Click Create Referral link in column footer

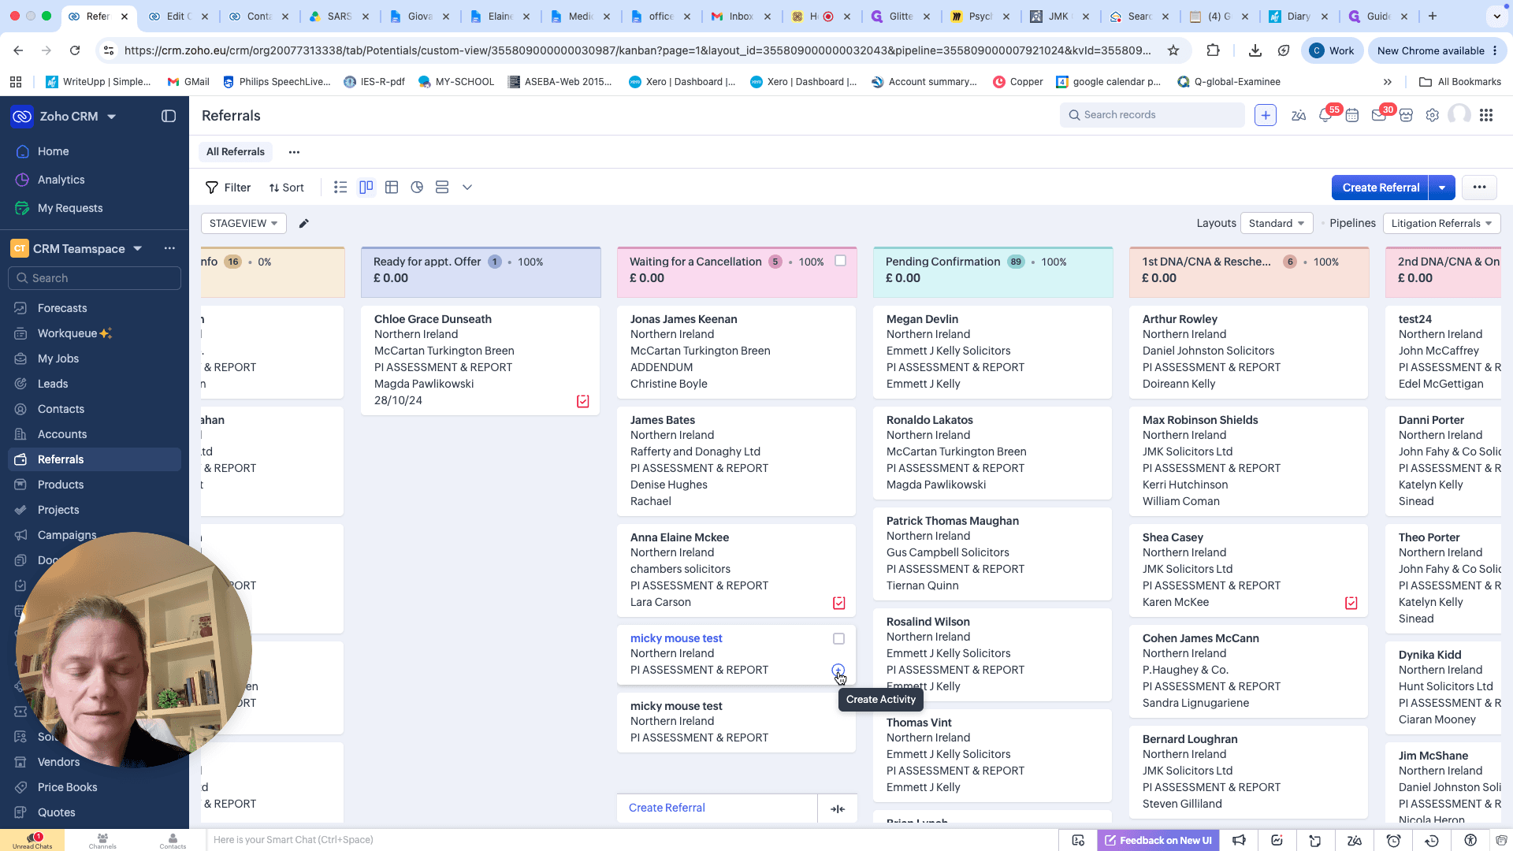[x=667, y=808]
